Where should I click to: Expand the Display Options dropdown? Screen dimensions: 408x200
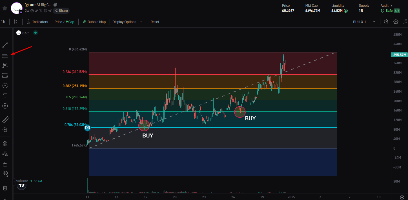click(127, 22)
